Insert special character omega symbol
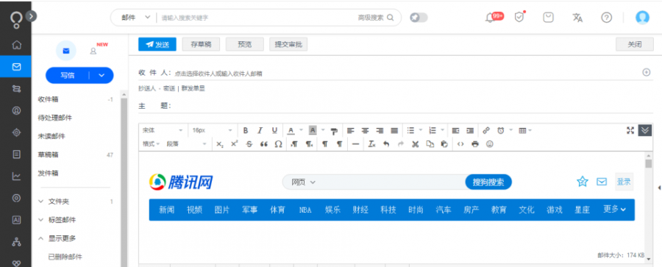Viewport: 662px width, 267px height. click(278, 144)
